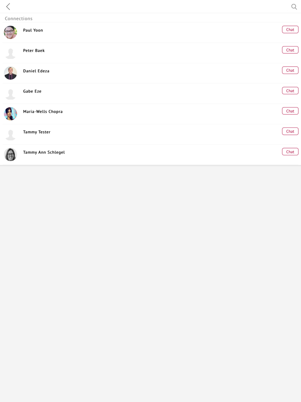Launch chat with Tammy Ann Schlegel

pyautogui.click(x=290, y=152)
